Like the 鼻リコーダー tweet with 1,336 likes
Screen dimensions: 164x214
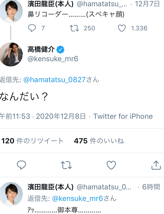pos(122,28)
